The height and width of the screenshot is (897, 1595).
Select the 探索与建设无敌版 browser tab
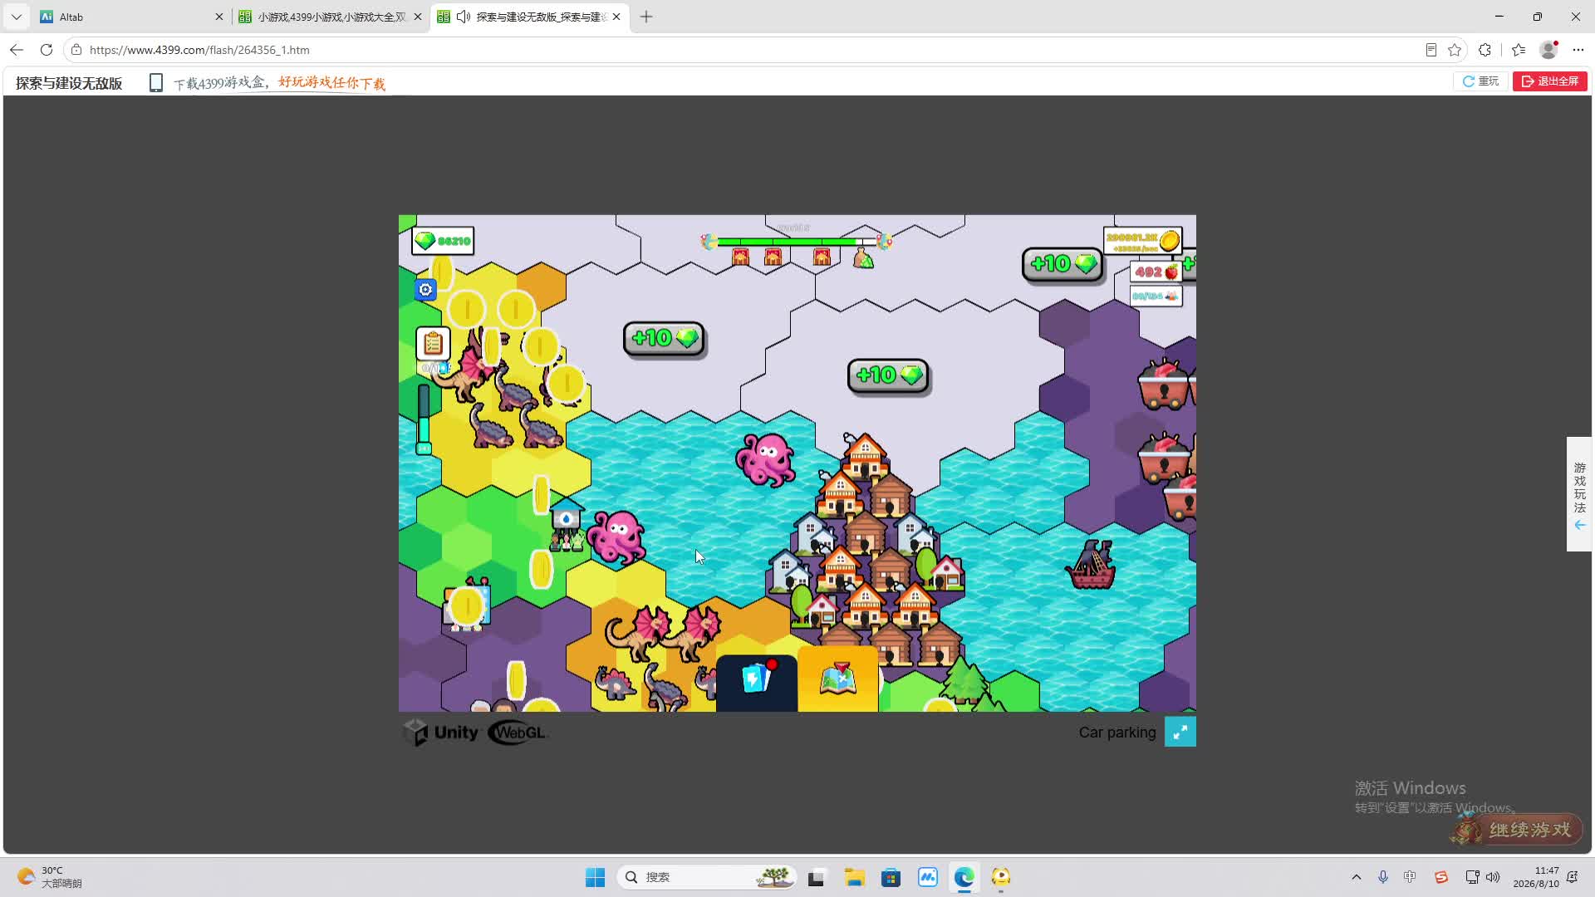[529, 17]
